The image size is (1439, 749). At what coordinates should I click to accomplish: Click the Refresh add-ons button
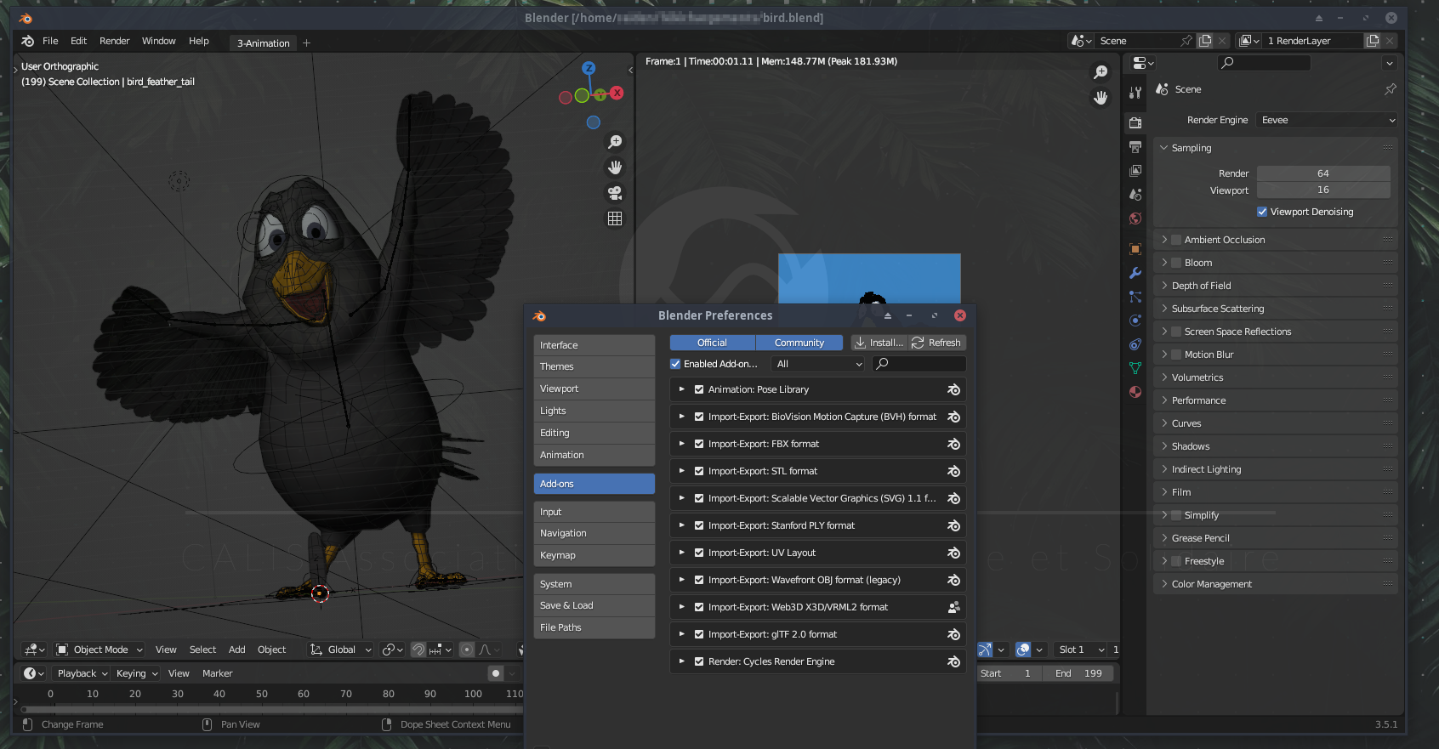click(x=936, y=343)
